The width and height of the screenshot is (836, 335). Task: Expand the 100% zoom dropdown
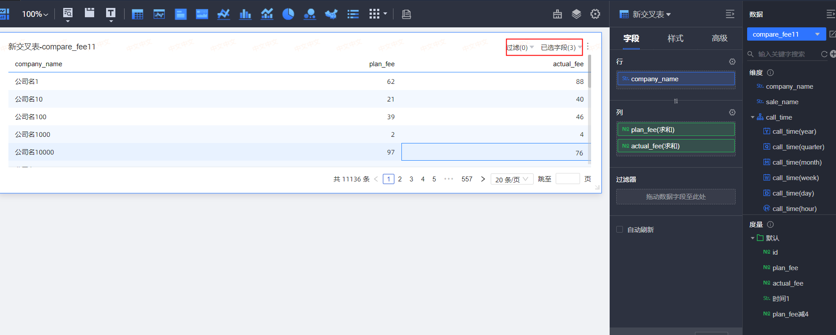(35, 14)
